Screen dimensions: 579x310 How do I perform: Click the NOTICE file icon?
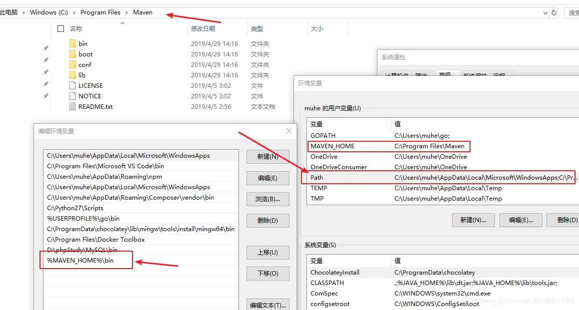72,96
